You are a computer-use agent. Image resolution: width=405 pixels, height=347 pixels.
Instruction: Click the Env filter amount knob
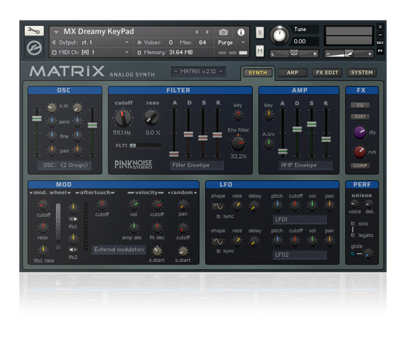coord(238,143)
